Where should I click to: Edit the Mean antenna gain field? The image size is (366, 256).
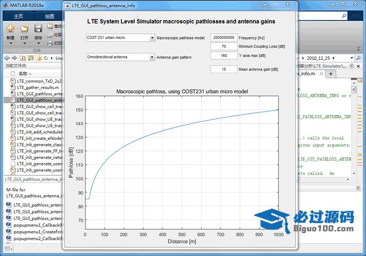(x=224, y=69)
